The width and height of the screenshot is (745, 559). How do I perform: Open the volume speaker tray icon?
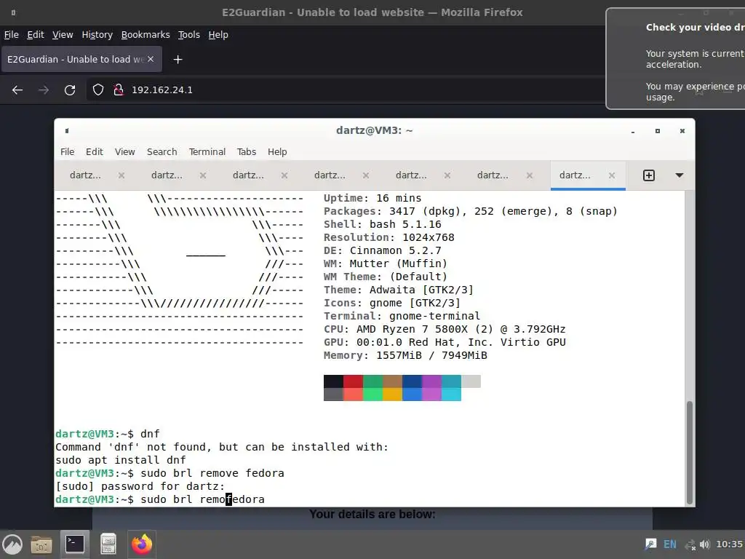(704, 544)
